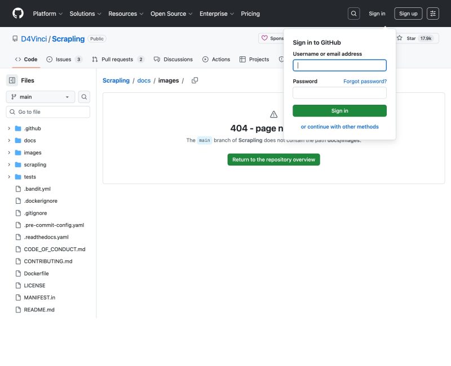Screen dimensions: 451x366
Task: Focus the Password input field
Action: click(339, 93)
